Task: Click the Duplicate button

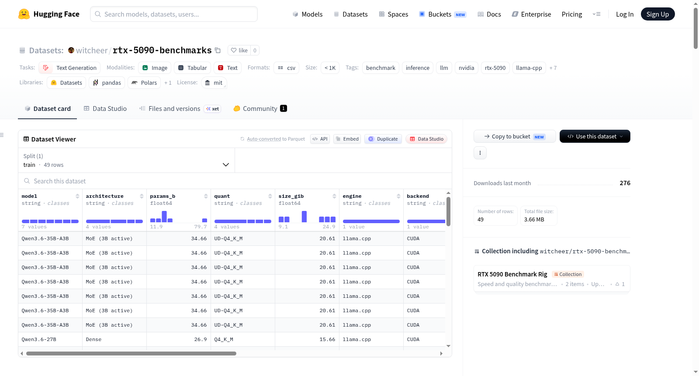Action: 383,139
